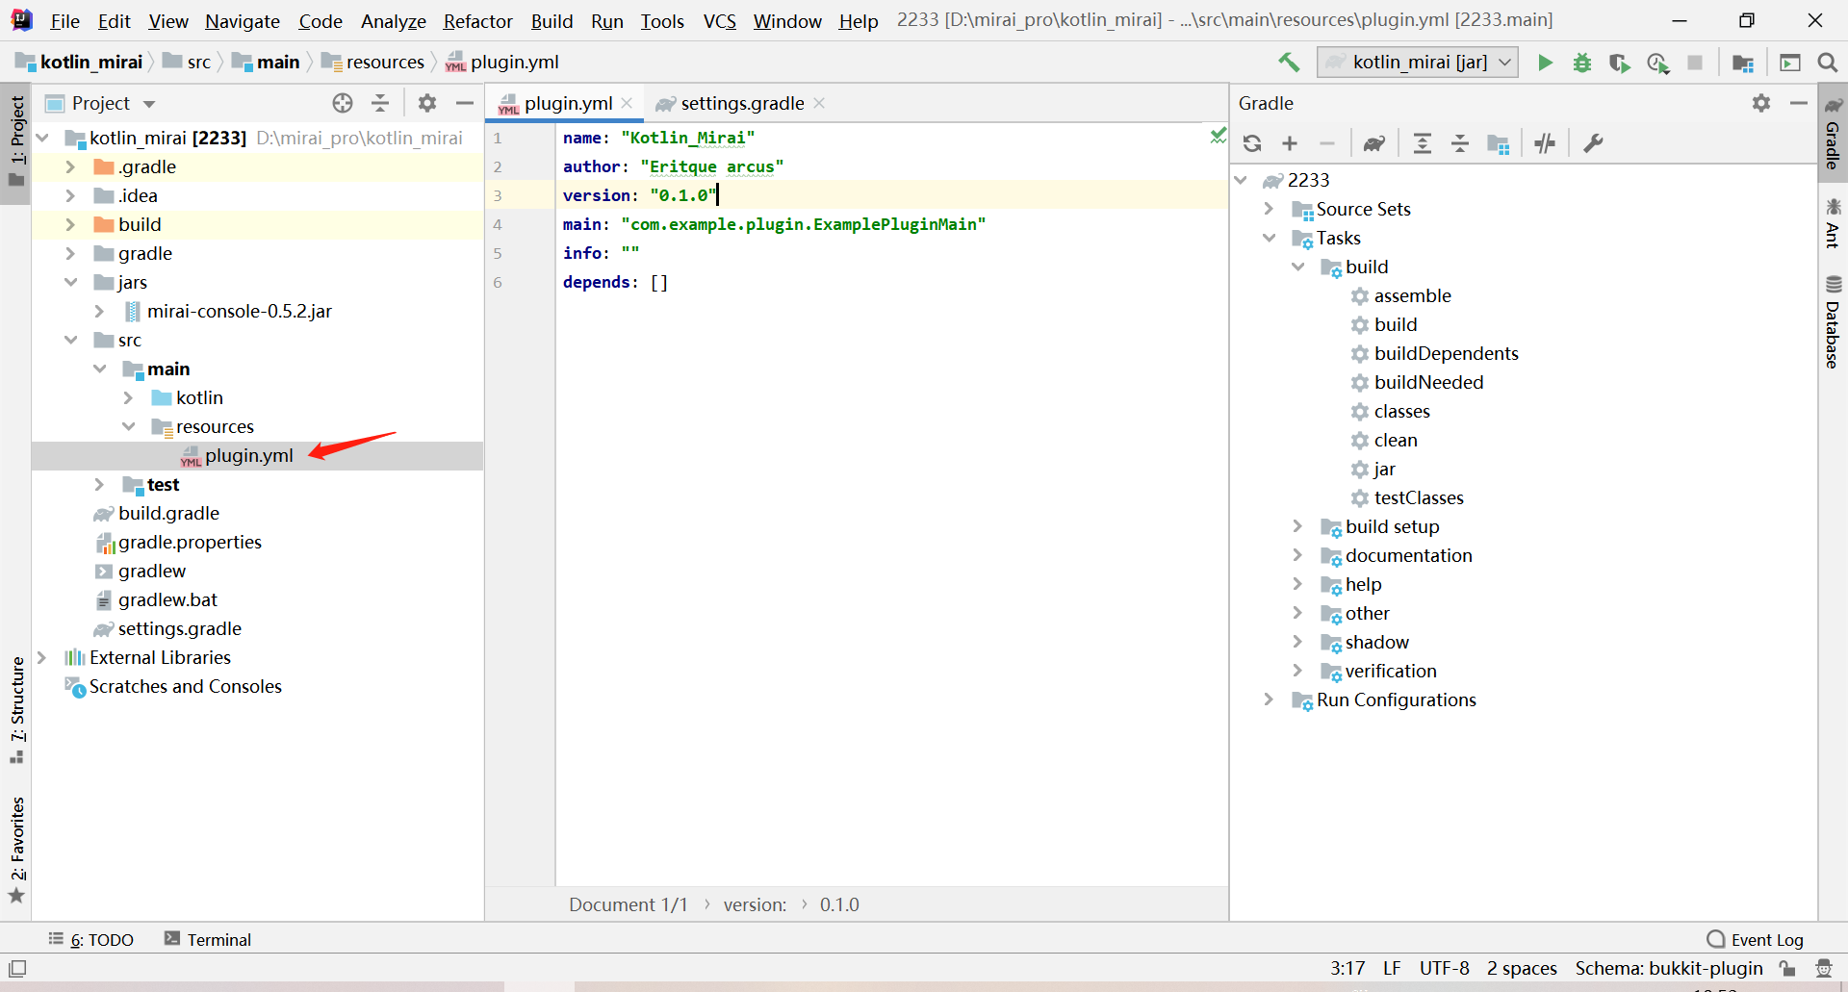1848x992 pixels.
Task: Switch to the settings.gradle editor tab
Action: point(743,103)
